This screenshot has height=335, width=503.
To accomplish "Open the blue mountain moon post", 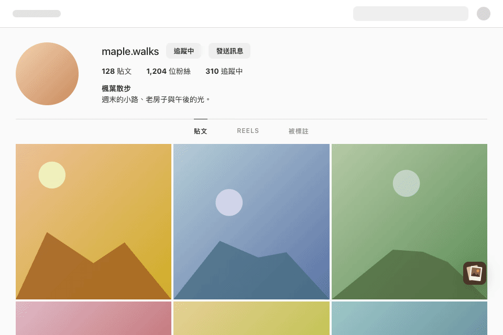I will pos(251,221).
